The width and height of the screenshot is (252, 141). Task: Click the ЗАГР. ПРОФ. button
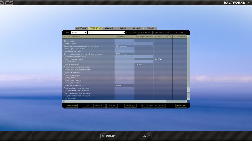[178, 33]
